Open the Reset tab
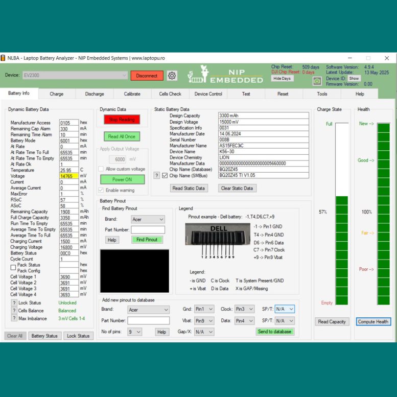Screen dimensions: 397x397 click(x=283, y=94)
